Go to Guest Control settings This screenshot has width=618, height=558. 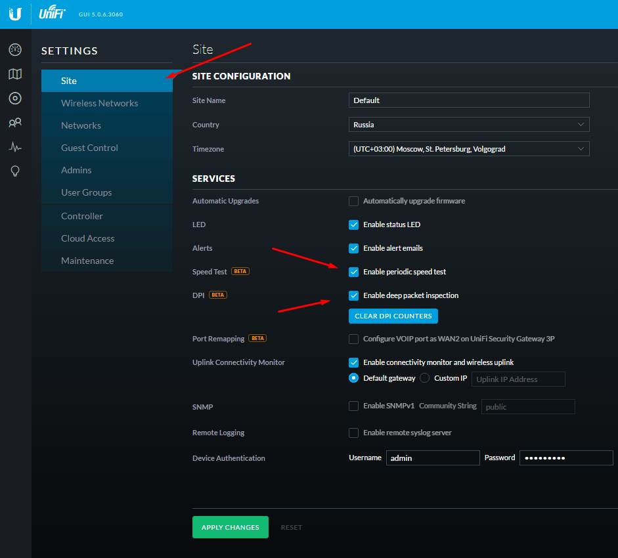[89, 148]
